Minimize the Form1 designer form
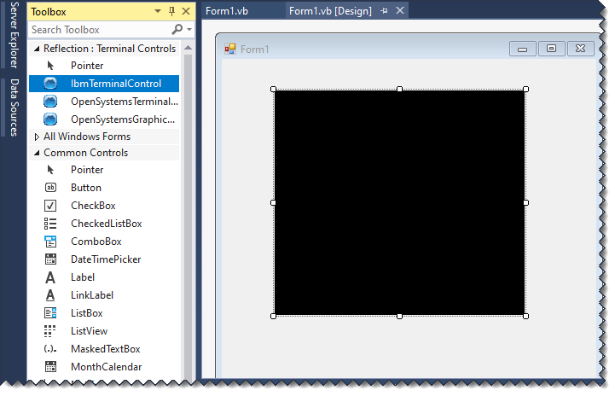The height and width of the screenshot is (396, 615). (522, 49)
